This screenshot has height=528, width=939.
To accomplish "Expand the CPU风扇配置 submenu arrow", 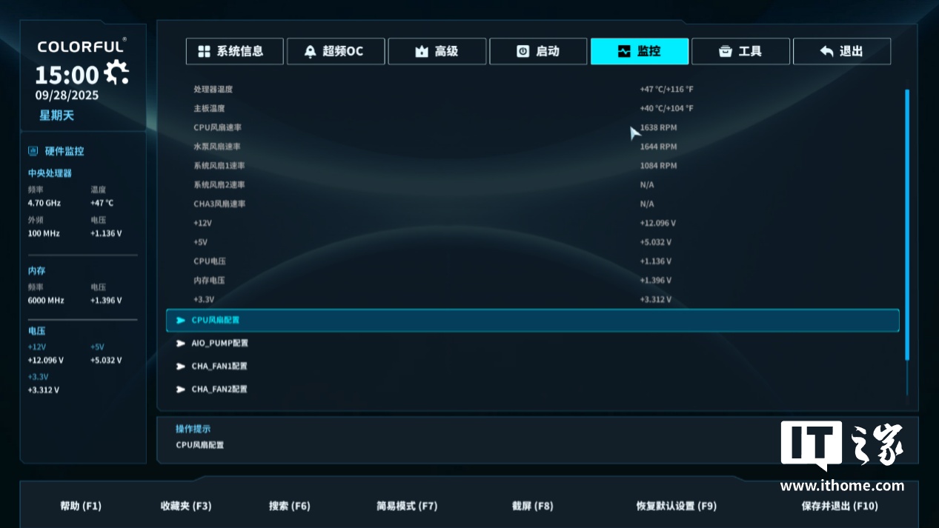I will tap(181, 321).
